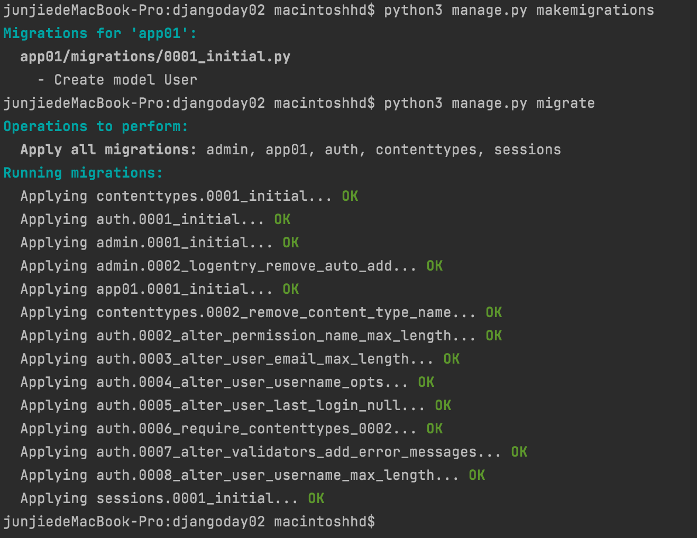
Task: Click the auth.0007_alter_validators_add_error_messages migration text
Action: point(286,452)
